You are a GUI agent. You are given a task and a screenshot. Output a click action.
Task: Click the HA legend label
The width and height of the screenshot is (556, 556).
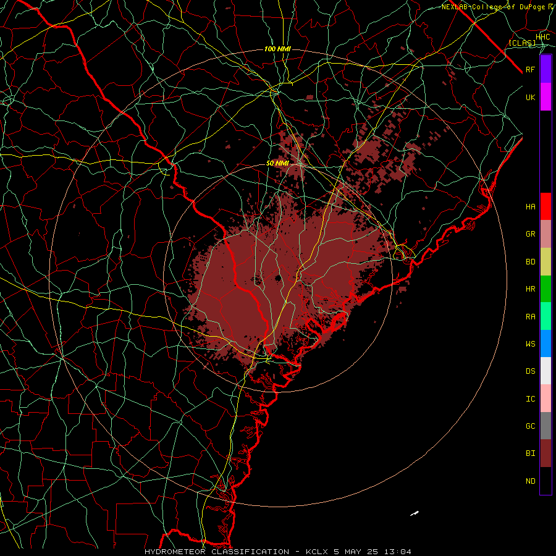click(x=530, y=207)
